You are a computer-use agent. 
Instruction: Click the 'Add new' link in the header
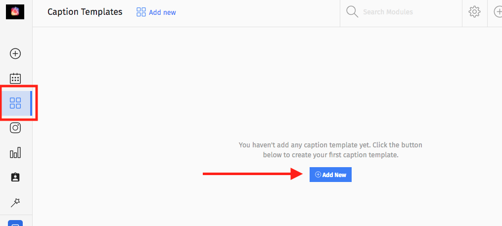tap(162, 12)
